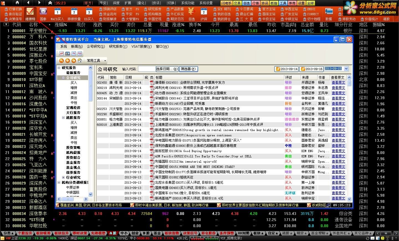Viewport: 399px width, 241px height.
Task: Click the 闪电手 yellow button
Action: coord(226,3)
